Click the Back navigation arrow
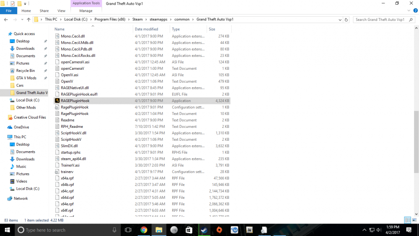 (6, 20)
